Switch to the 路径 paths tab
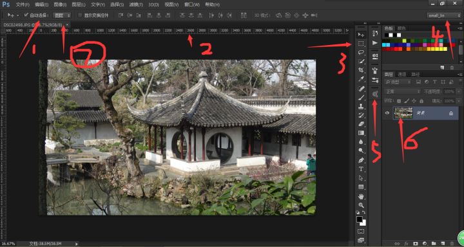This screenshot has height=247, width=464. pos(415,74)
